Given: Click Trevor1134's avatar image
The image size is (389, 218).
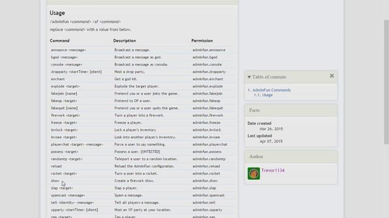Looking at the screenshot, I should [x=253, y=173].
